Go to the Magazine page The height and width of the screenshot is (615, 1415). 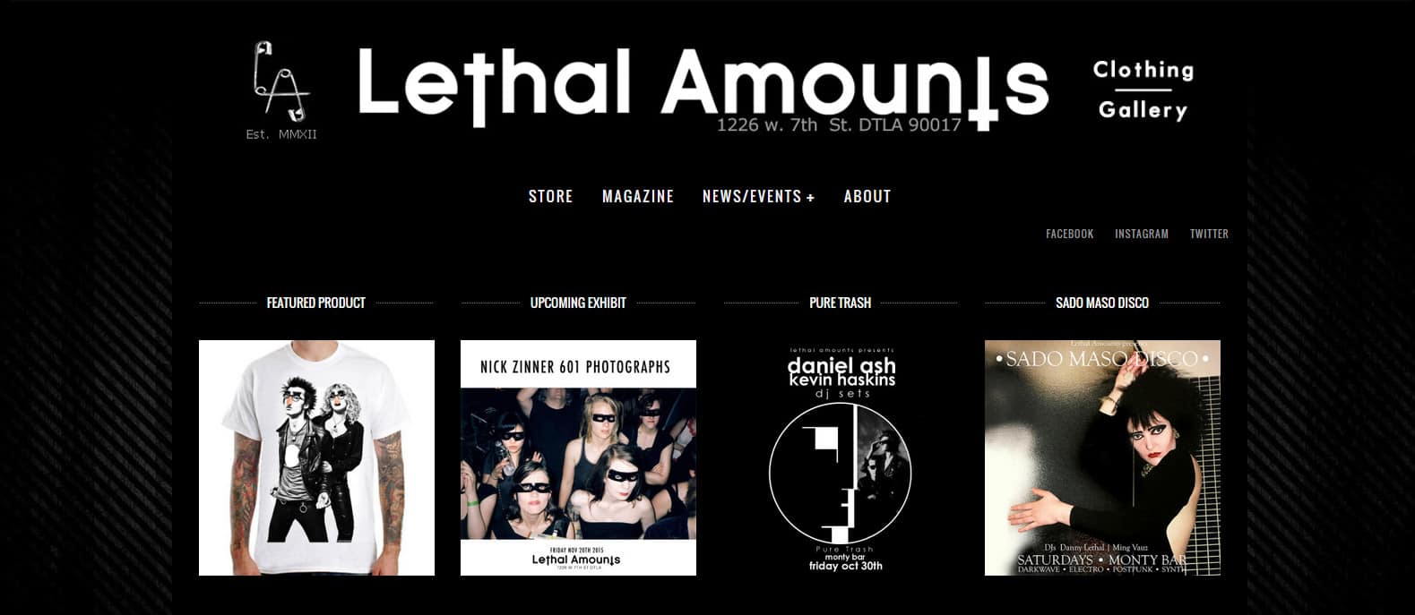coord(638,196)
